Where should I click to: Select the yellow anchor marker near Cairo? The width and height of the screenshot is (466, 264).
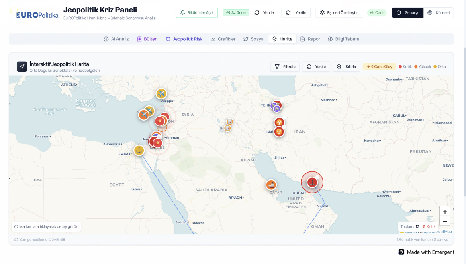[x=139, y=151]
